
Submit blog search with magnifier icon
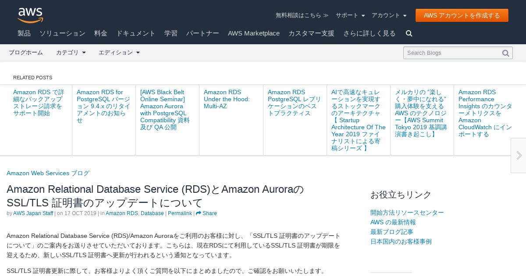(x=505, y=53)
